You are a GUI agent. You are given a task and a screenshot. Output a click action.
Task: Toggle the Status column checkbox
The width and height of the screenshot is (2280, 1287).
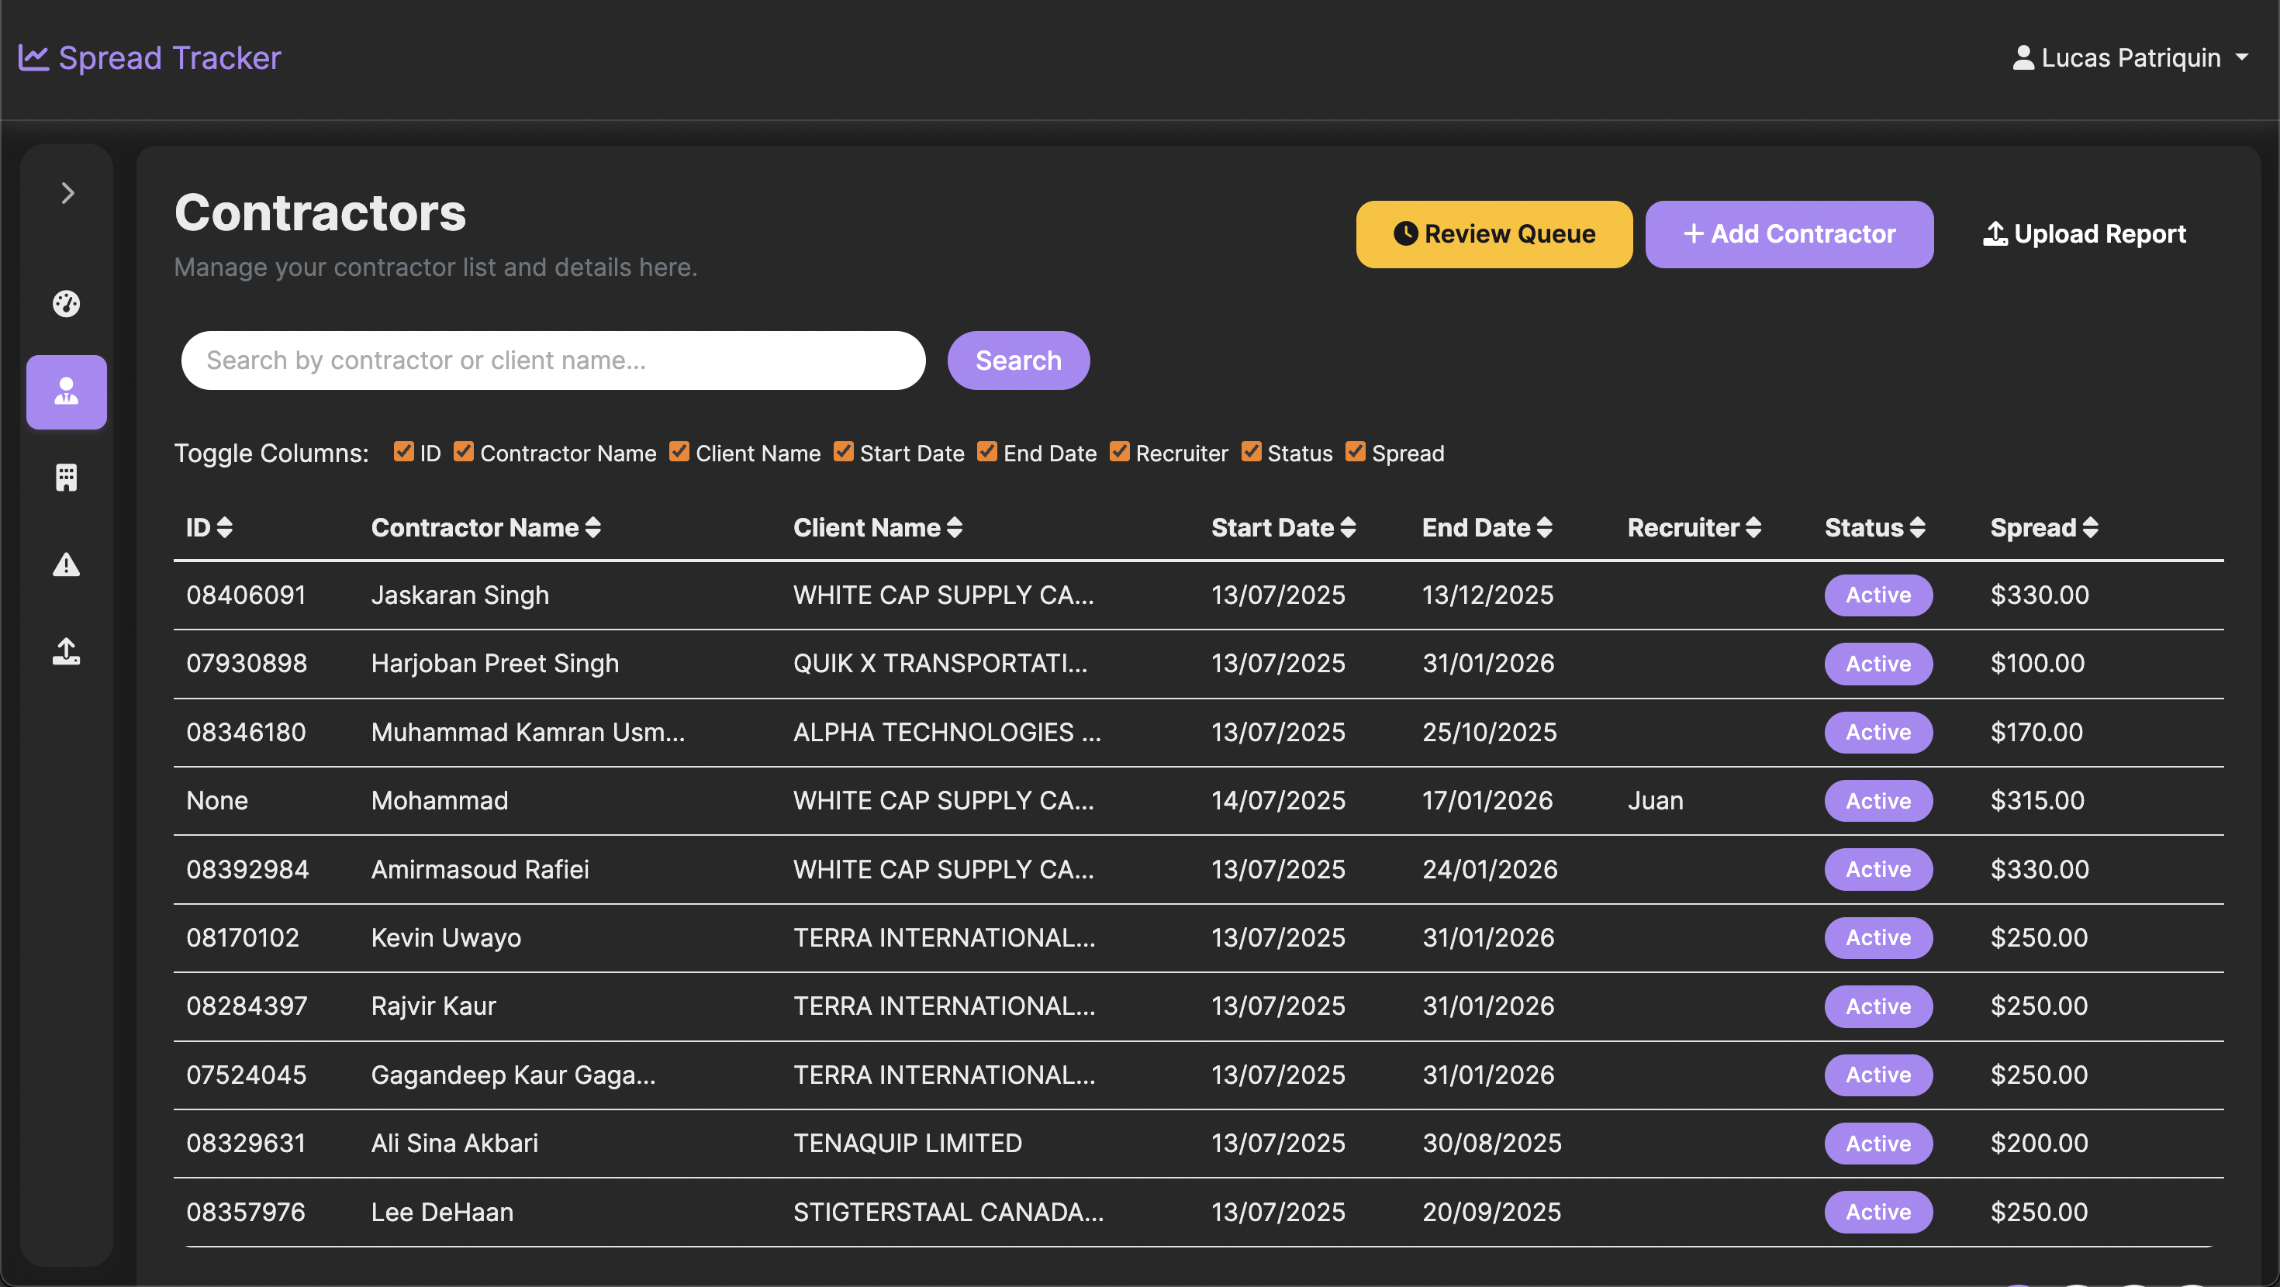1251,451
